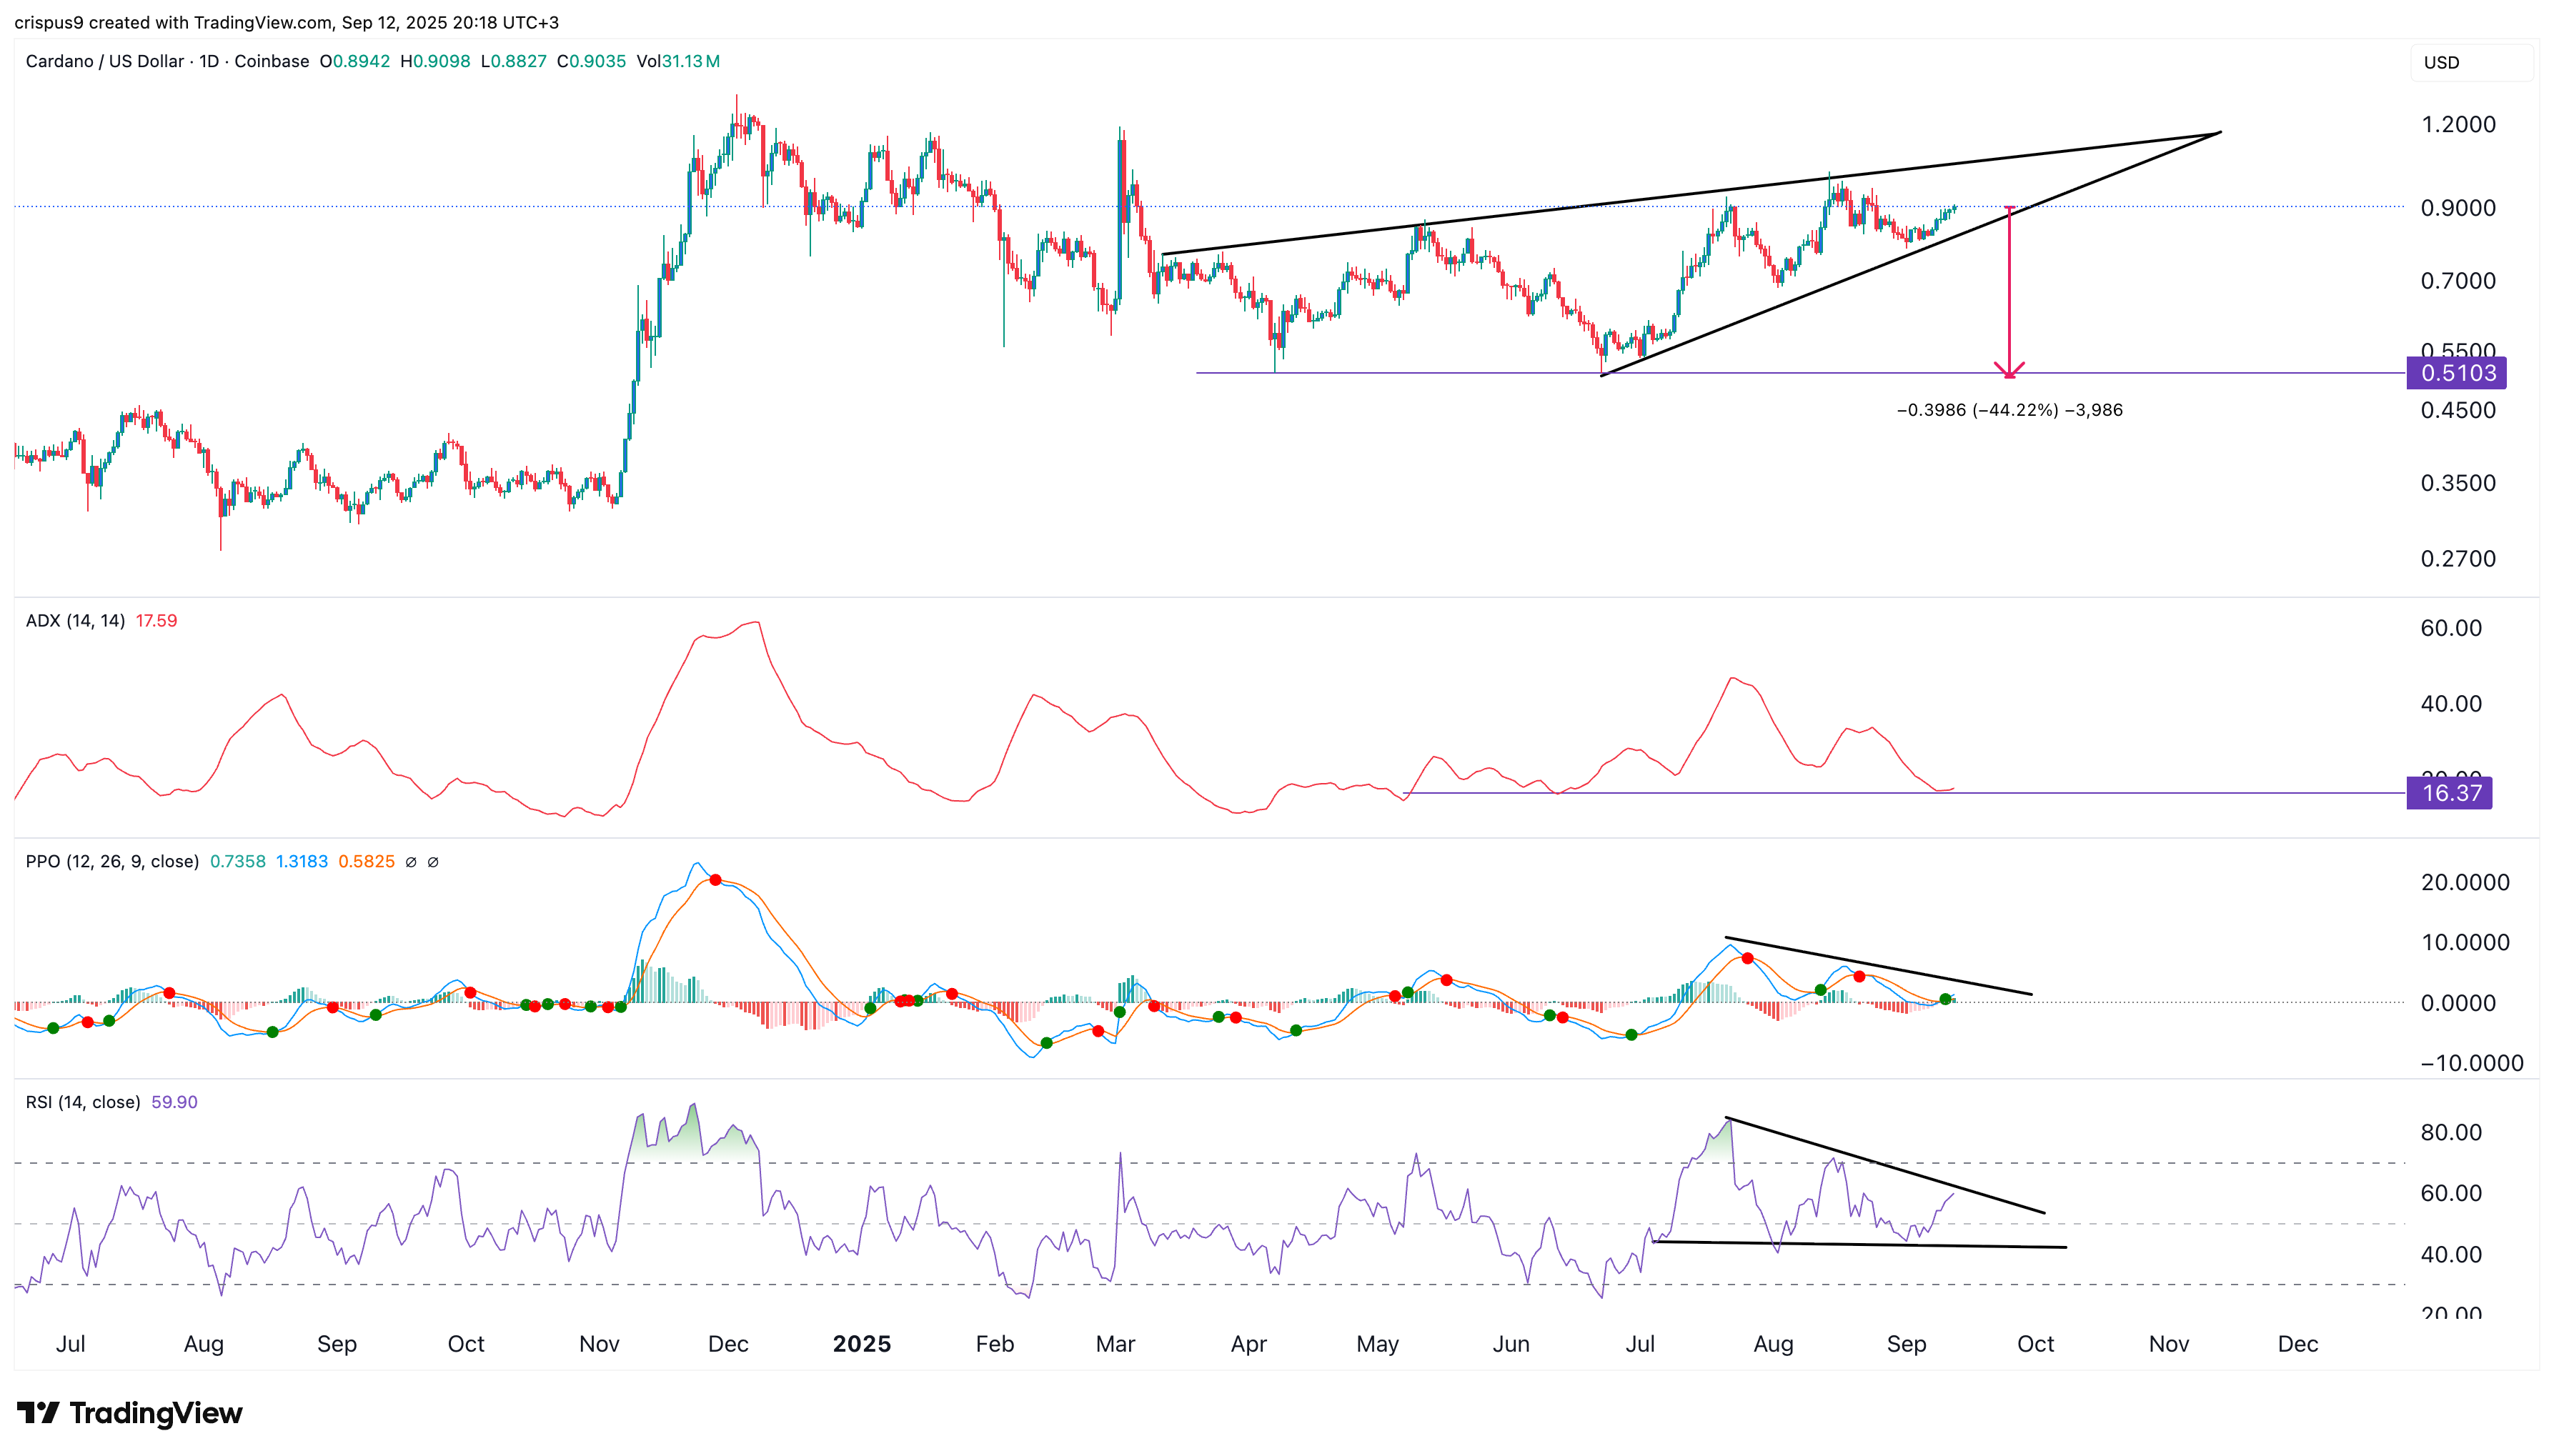The image size is (2554, 1456).
Task: Click the red dot at the PPO peak near December
Action: pyautogui.click(x=715, y=880)
